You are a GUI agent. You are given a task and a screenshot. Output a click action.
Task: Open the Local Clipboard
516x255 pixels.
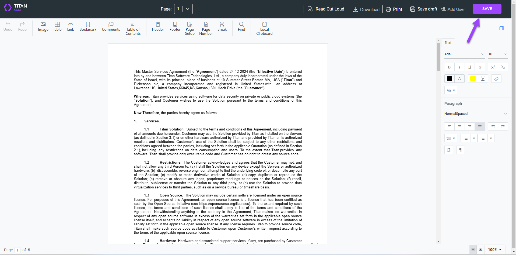click(x=264, y=28)
